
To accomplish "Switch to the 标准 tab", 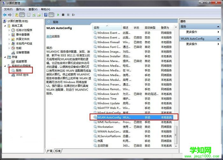I will pyautogui.click(x=58, y=151).
